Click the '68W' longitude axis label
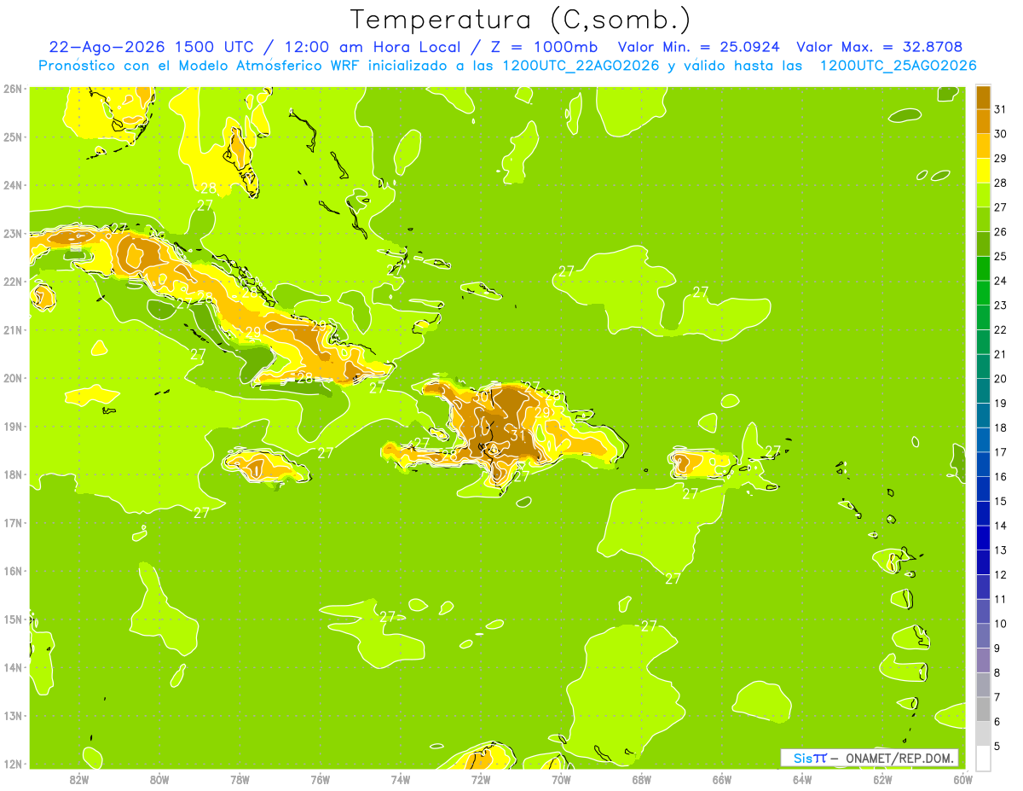 click(x=641, y=779)
